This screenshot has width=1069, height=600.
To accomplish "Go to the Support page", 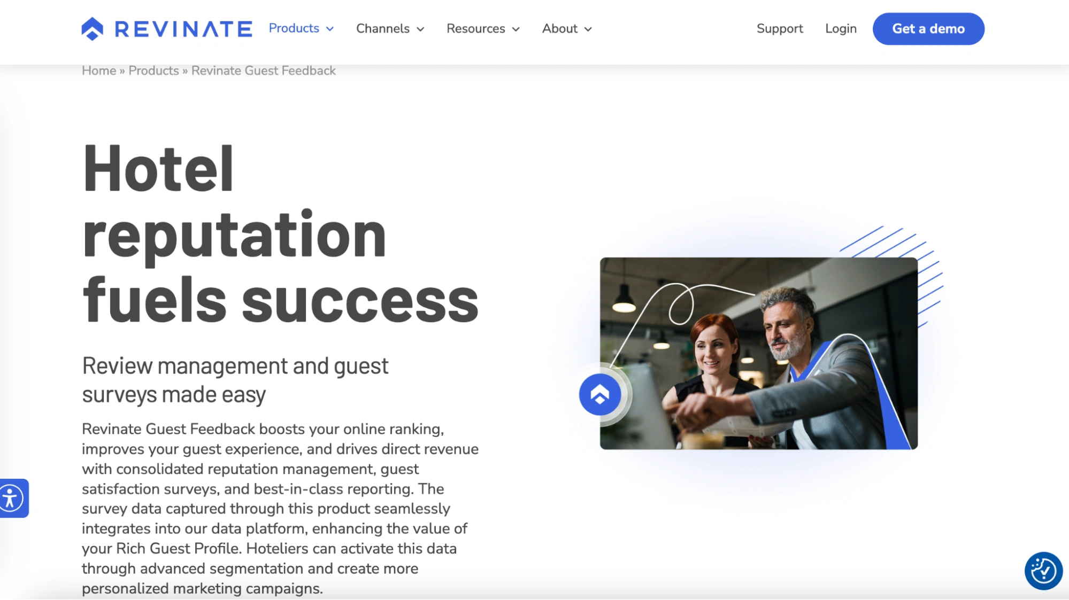I will coord(779,29).
